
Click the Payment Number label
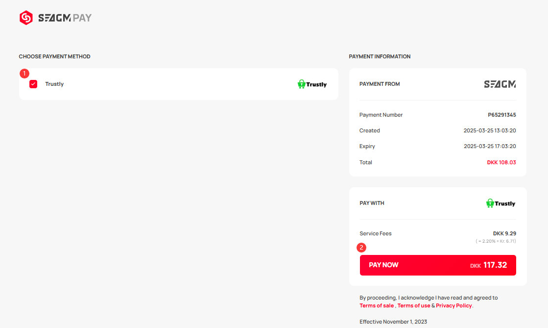tap(381, 115)
